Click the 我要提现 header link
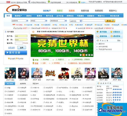Viewport: 127px width, 116px height. point(99,11)
